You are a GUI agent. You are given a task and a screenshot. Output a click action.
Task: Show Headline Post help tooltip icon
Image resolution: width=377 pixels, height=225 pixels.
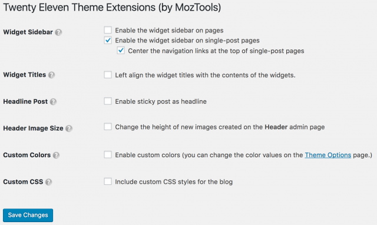53,102
